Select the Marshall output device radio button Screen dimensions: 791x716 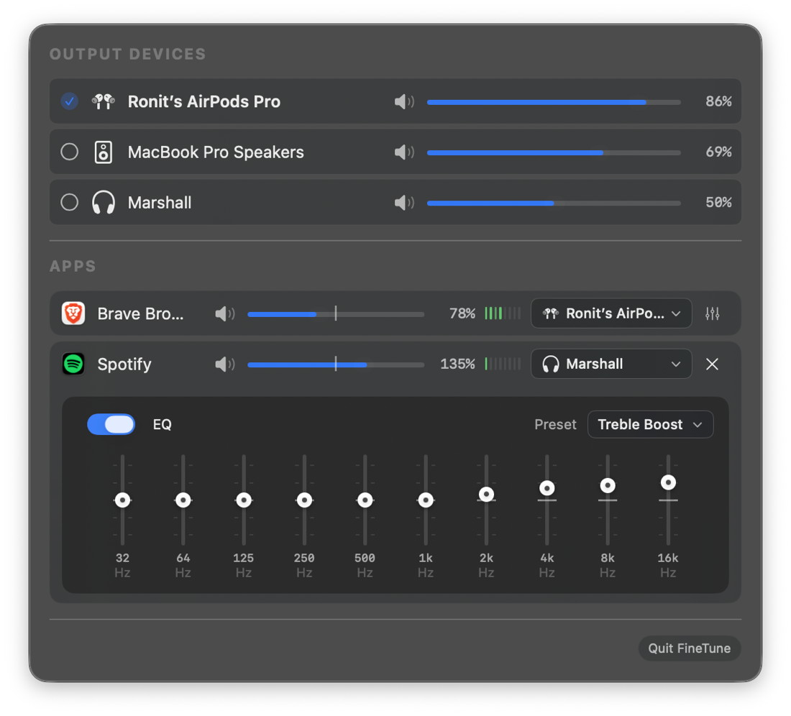click(70, 203)
